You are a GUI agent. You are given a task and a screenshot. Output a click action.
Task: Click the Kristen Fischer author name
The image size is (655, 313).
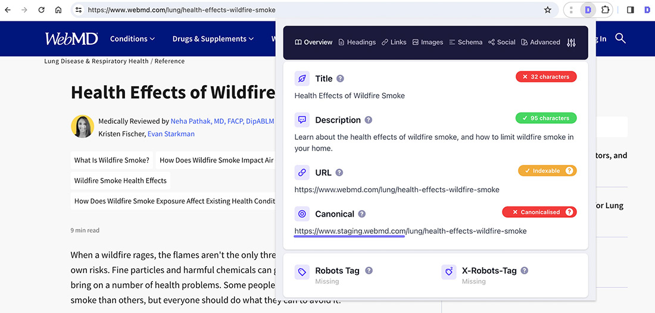(x=121, y=134)
